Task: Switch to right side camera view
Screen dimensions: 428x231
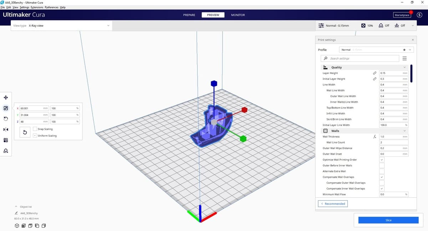Action: point(44,226)
